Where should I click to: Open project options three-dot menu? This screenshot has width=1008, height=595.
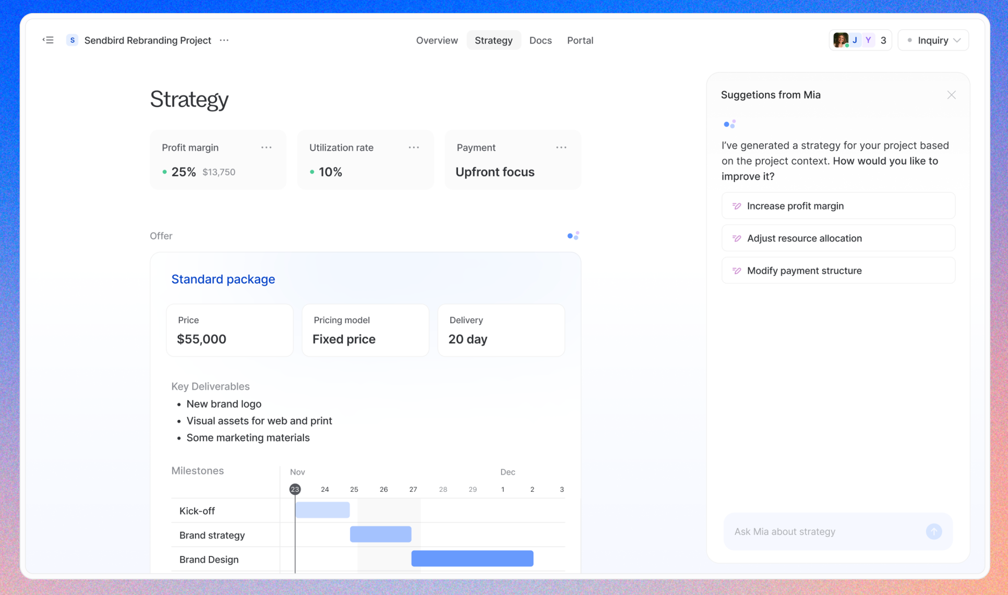tap(224, 40)
